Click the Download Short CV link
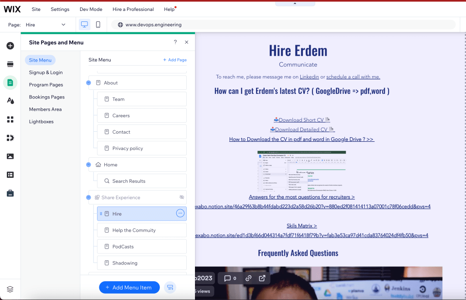Screen dimensions: 466x300 pyautogui.click(x=302, y=120)
